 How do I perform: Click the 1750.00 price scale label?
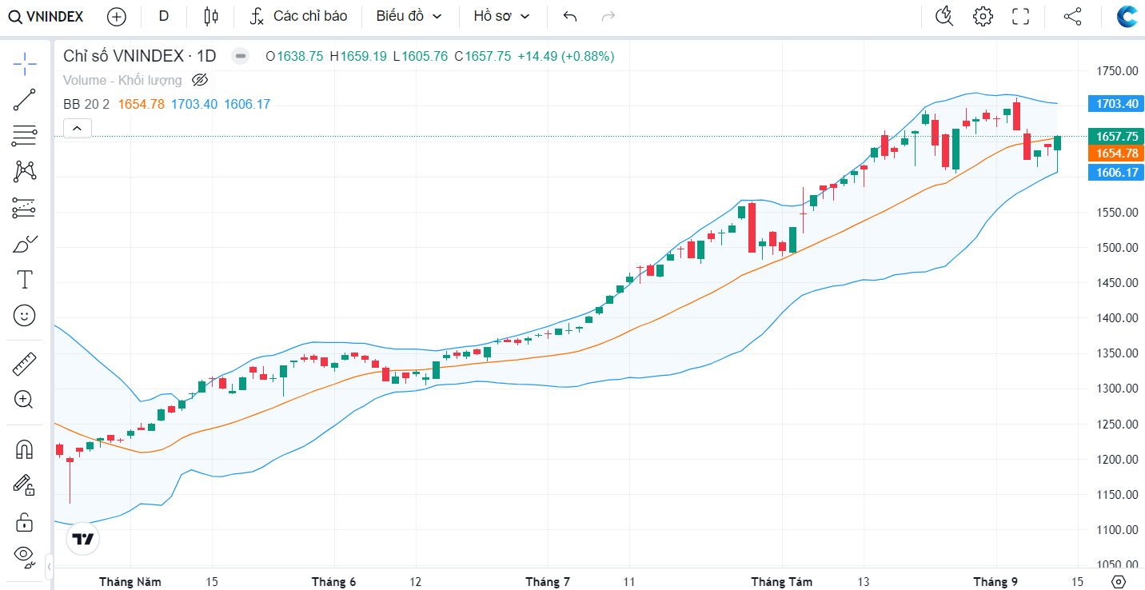pos(1117,71)
